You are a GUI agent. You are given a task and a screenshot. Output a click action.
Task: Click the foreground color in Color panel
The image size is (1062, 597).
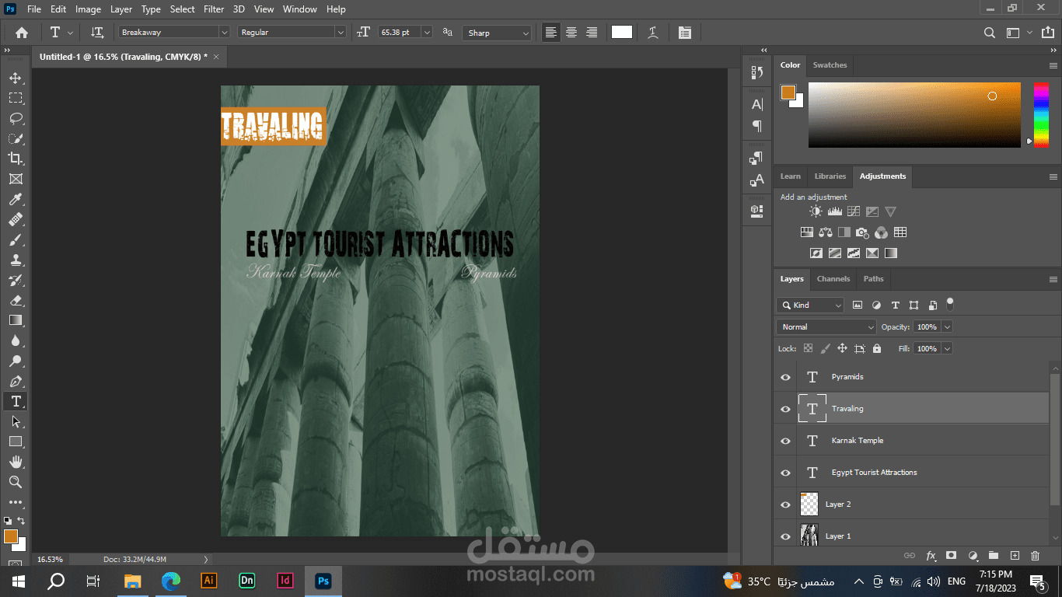point(788,93)
